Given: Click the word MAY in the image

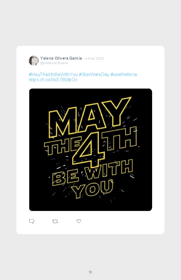Looking at the screenshot, I should click(x=90, y=118).
